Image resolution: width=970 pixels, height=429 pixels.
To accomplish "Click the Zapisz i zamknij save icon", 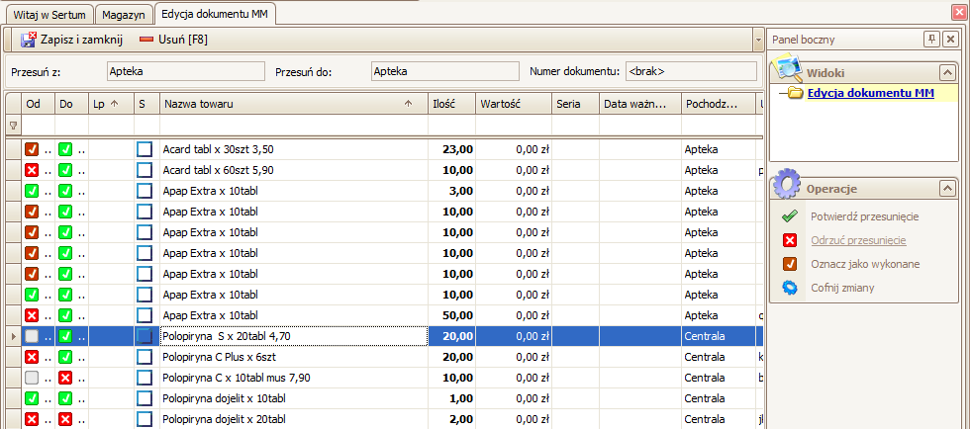I will 28,40.
